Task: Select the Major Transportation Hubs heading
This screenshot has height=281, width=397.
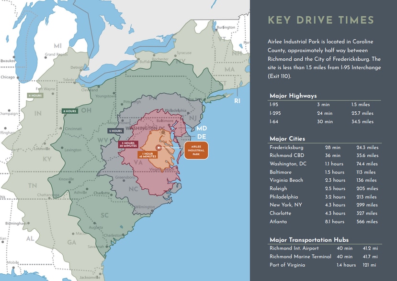Action: pyautogui.click(x=309, y=239)
